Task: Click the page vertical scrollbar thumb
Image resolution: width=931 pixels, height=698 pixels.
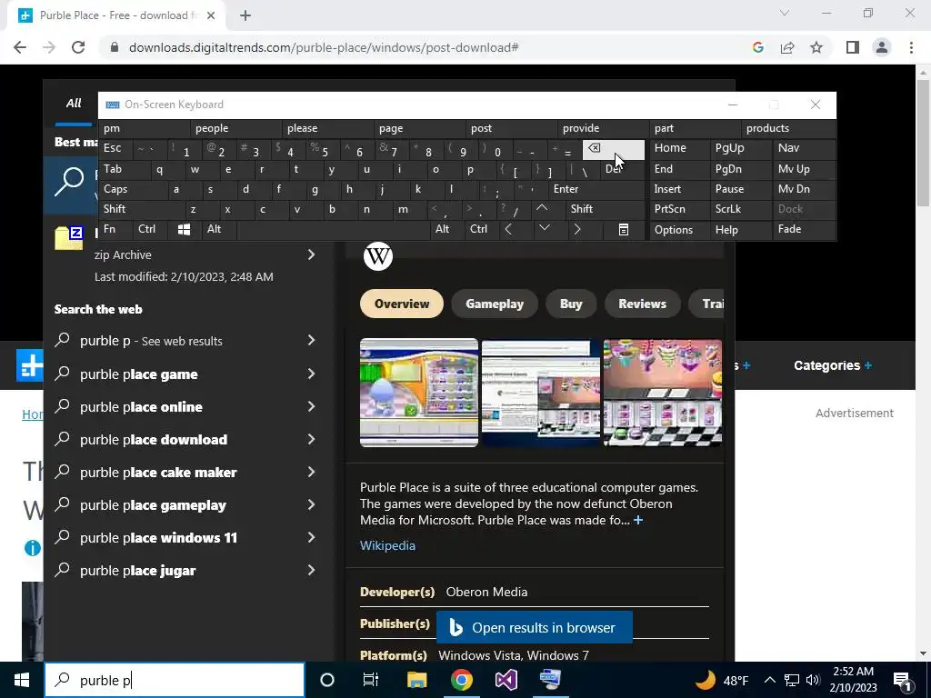Action: 924,143
